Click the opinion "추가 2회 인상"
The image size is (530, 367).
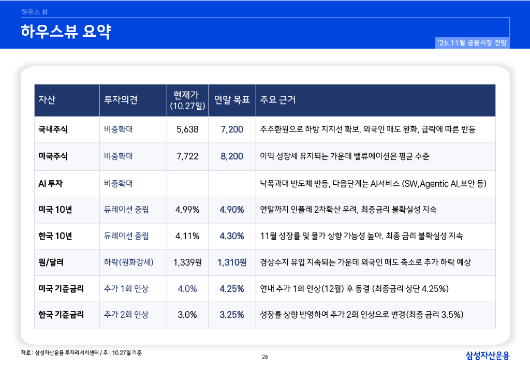(x=126, y=315)
